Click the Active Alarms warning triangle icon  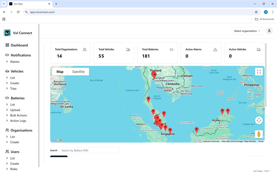coord(215,49)
